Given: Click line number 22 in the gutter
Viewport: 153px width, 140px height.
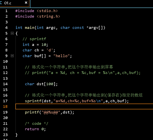Looking at the screenshot, I should point(5,129).
